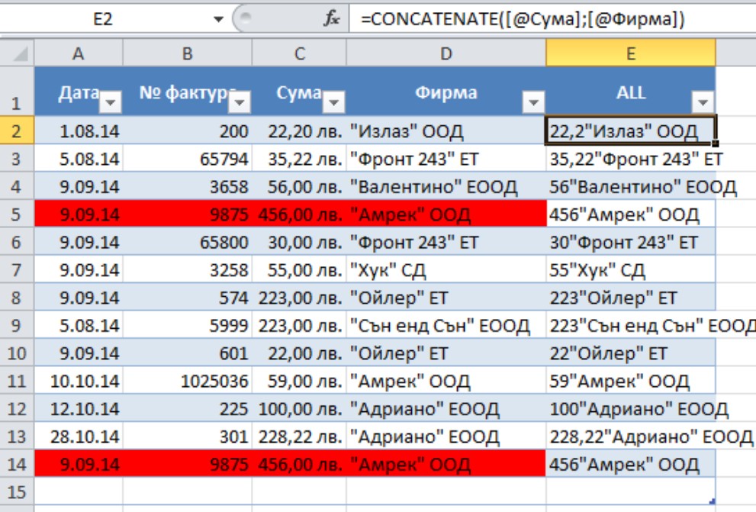Image resolution: width=756 pixels, height=512 pixels.
Task: Select cell 22,2"Излаз" ООД
Action: 631,130
